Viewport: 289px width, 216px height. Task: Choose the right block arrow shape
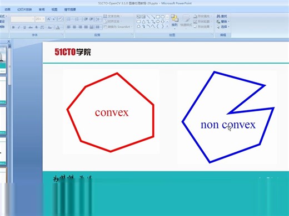(158, 22)
